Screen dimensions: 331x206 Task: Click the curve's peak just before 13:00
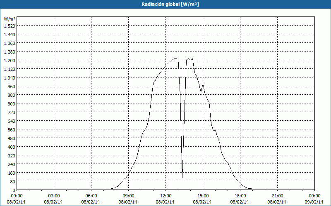(x=178, y=58)
